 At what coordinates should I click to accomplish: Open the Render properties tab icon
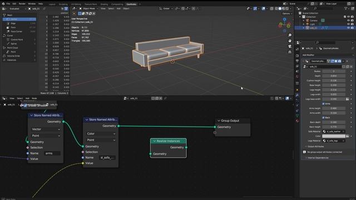[297, 56]
